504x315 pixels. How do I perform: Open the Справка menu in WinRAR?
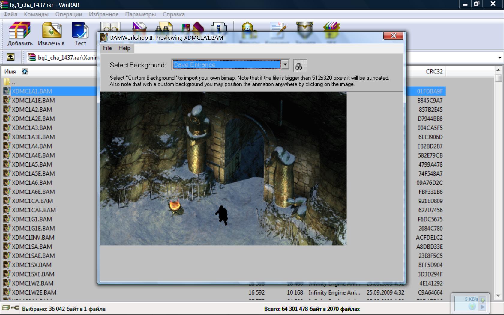[174, 14]
